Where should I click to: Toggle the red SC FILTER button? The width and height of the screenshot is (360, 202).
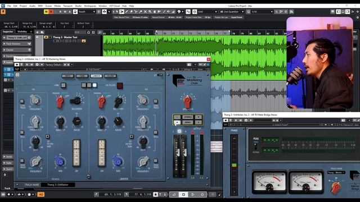click(120, 85)
